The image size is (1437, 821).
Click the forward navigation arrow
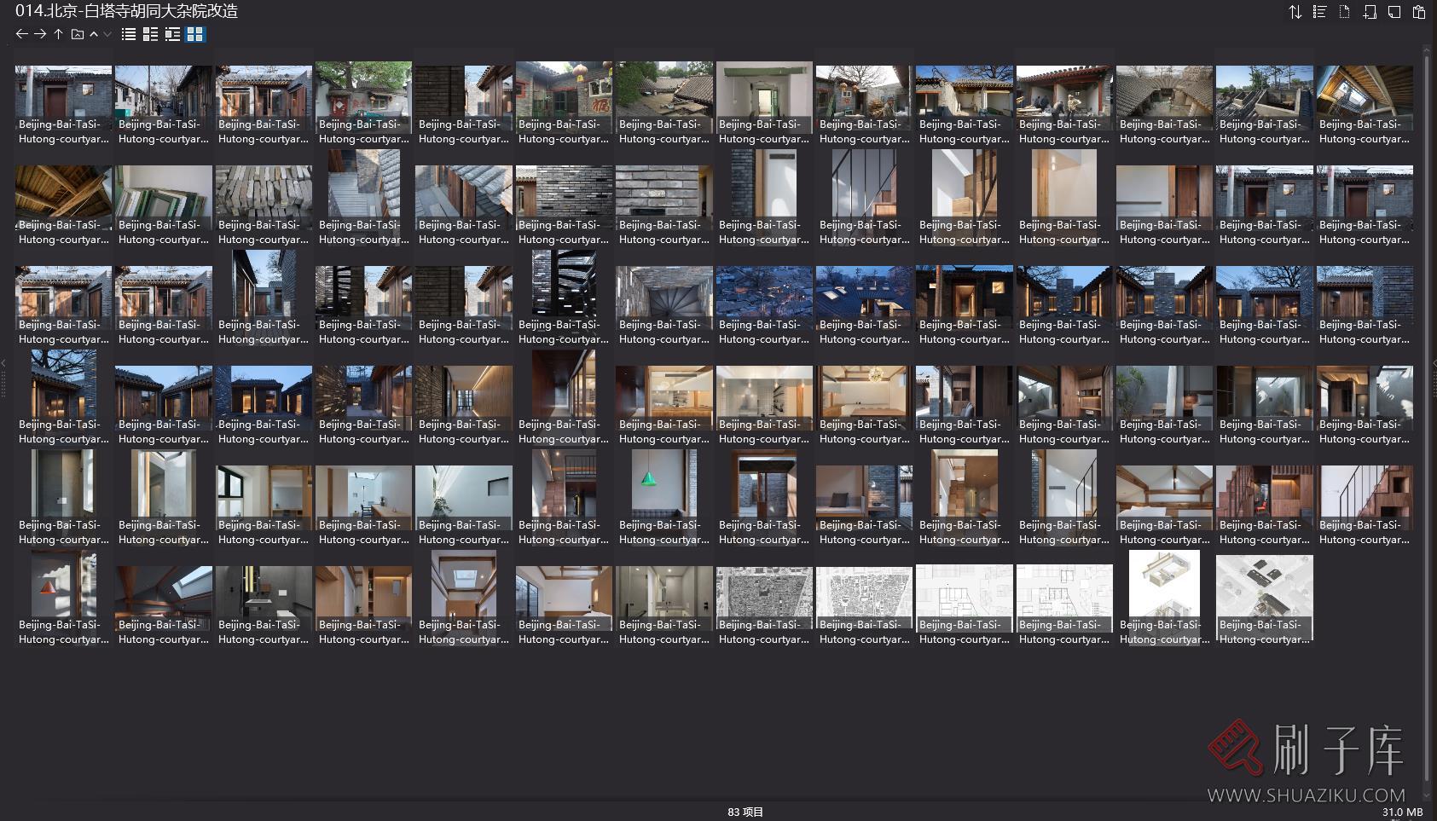(40, 34)
